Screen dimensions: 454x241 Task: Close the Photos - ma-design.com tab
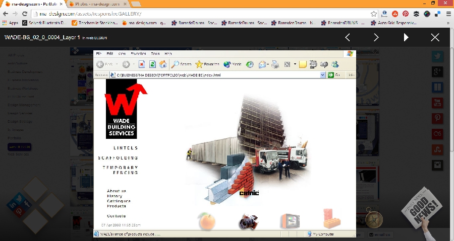pos(125,4)
